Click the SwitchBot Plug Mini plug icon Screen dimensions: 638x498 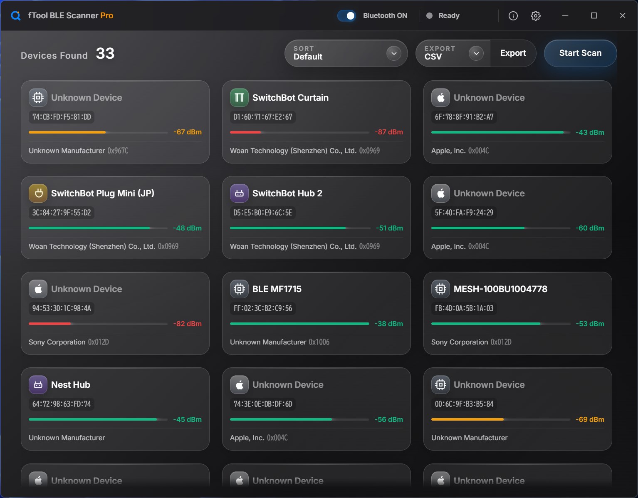(x=38, y=193)
